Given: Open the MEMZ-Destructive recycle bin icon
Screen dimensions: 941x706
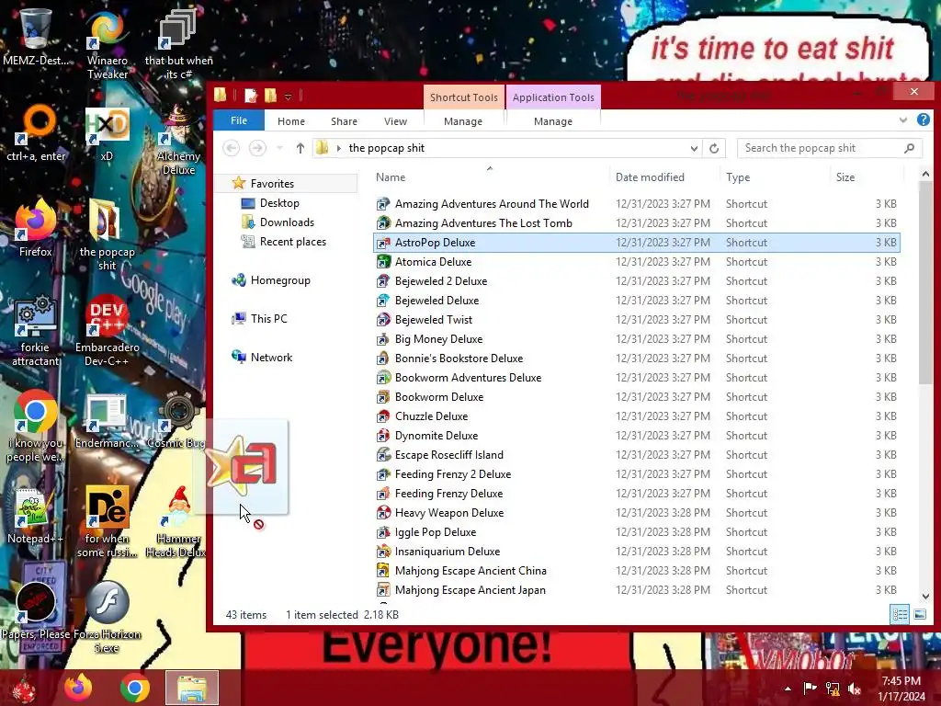Looking at the screenshot, I should pos(36,37).
